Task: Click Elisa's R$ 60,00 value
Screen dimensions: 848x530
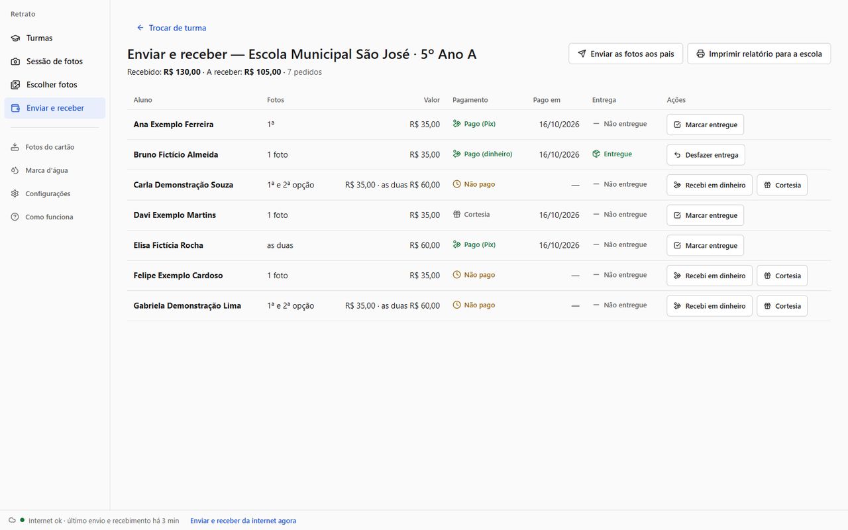Action: [x=425, y=245]
